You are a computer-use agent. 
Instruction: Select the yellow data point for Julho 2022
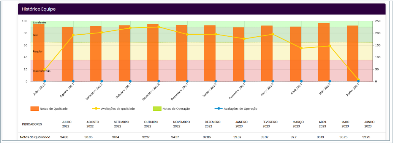point(45,70)
